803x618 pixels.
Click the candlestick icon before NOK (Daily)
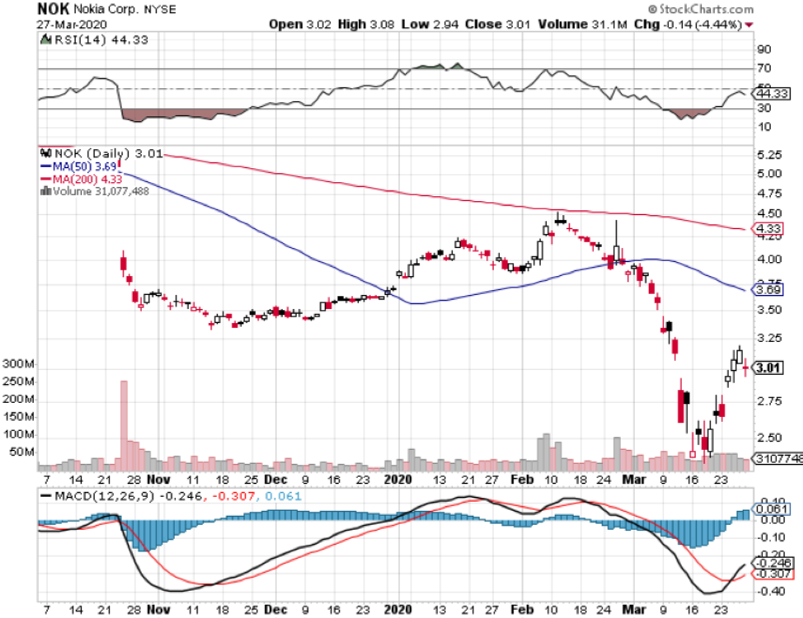(46, 153)
